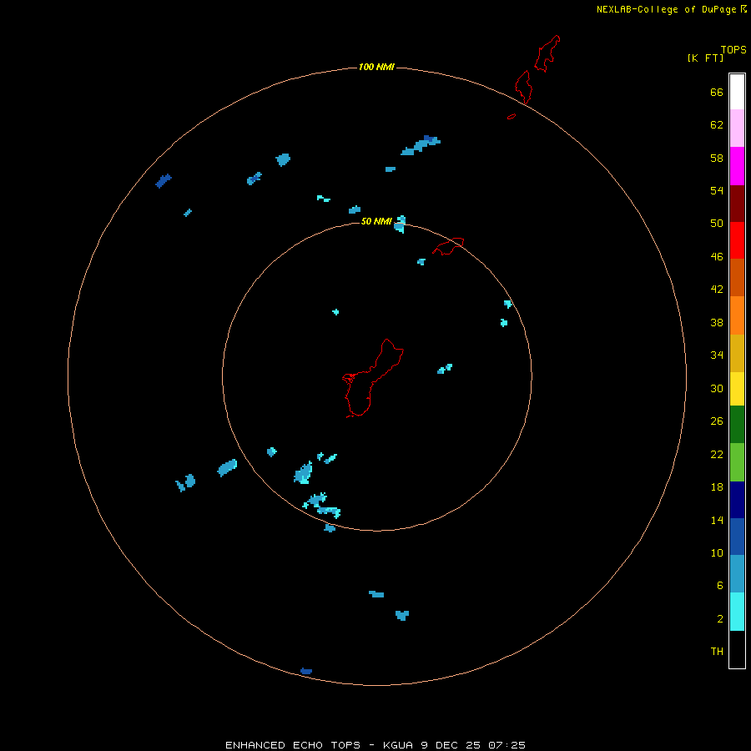Click the [K FT] units label

705,58
